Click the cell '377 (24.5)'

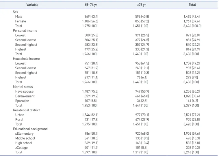point(142,40)
